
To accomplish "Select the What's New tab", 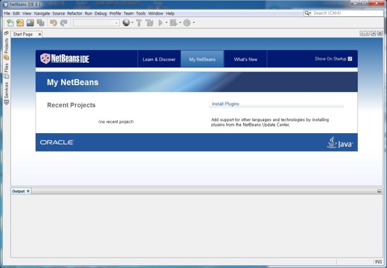I will pyautogui.click(x=245, y=60).
